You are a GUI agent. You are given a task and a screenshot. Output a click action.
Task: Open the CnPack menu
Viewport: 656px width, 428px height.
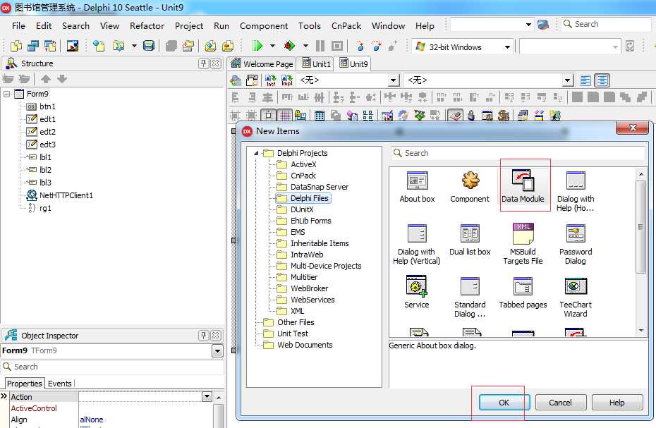(x=346, y=25)
